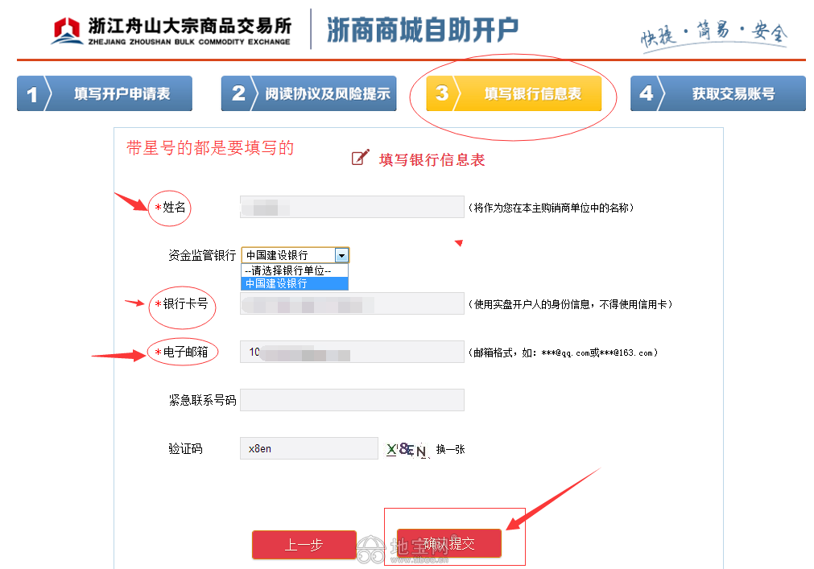Select highlighted 中国建设银行 option in list
The width and height of the screenshot is (814, 569).
coord(295,283)
